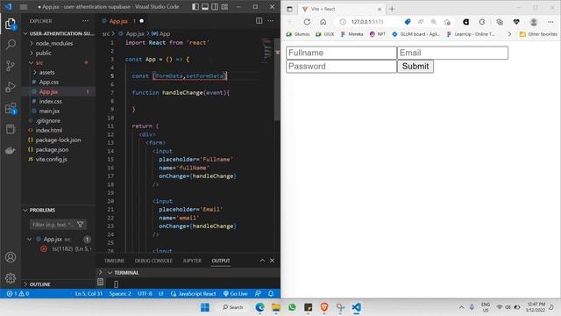Go to browser home page
Screen dimensions: 561x316
point(323,22)
